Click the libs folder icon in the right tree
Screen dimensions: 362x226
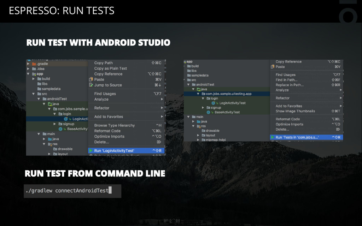pos(189,71)
